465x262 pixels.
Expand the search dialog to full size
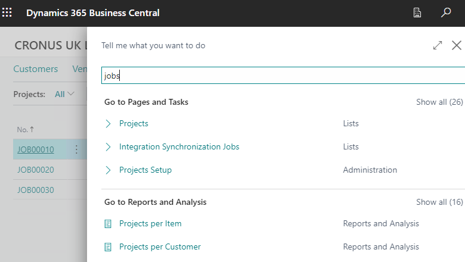click(x=438, y=45)
